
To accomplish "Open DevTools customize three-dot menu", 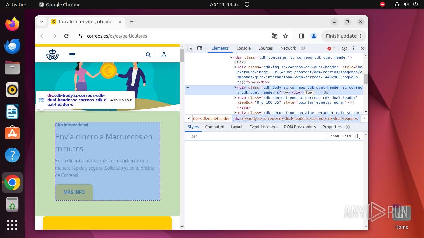I will pyautogui.click(x=354, y=48).
